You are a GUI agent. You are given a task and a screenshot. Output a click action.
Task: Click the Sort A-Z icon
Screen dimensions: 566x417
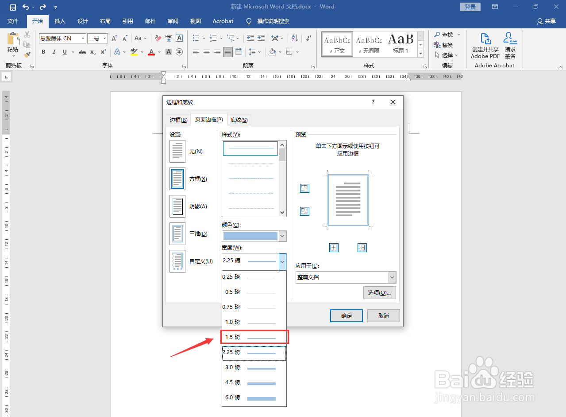pyautogui.click(x=295, y=39)
